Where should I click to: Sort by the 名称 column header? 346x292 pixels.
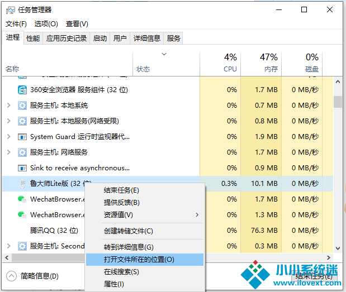pyautogui.click(x=68, y=64)
